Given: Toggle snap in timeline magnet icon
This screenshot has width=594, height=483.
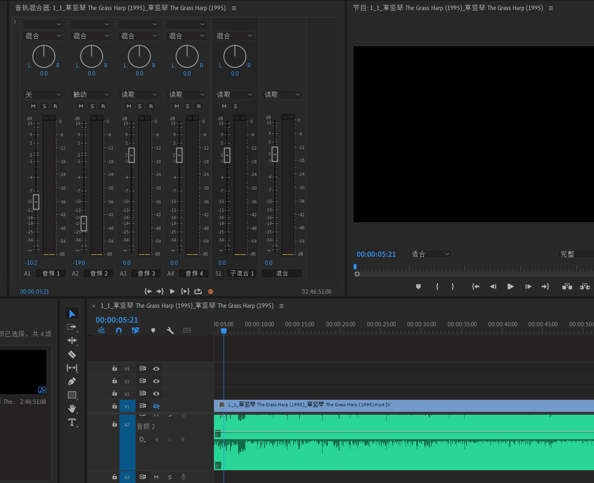Looking at the screenshot, I should coord(119,330).
